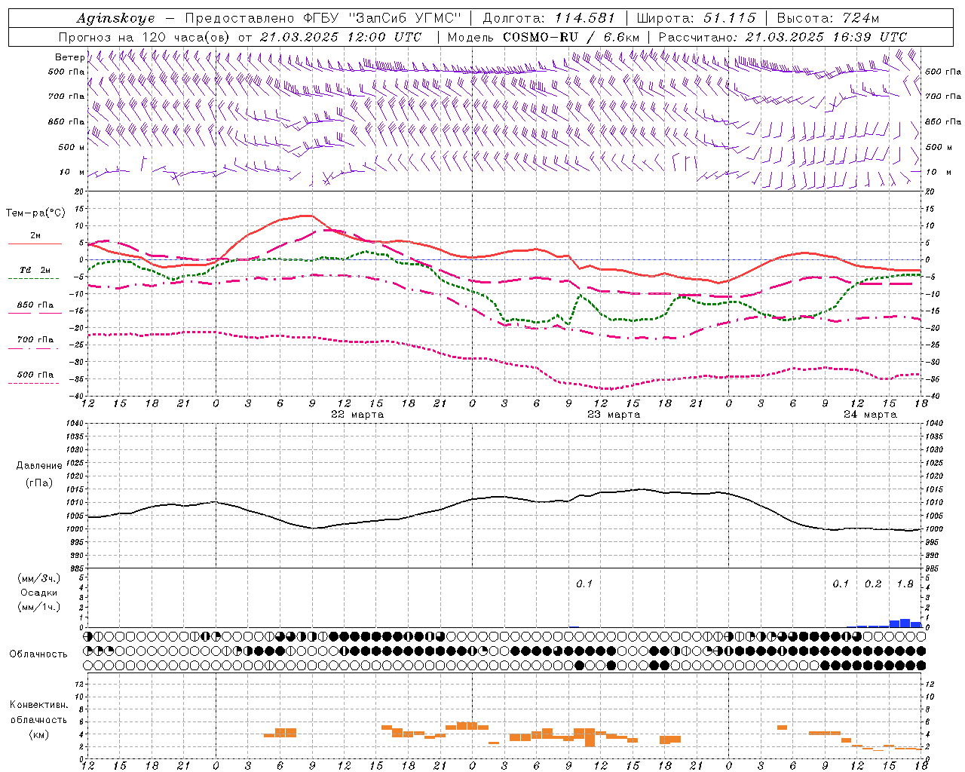This screenshot has height=772, width=965.
Task: Click the model name COSMO-RU / 6.6км
Action: point(571,37)
